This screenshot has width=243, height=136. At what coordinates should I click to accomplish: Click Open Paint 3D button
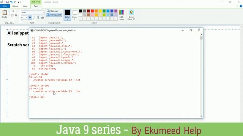pos(131,15)
